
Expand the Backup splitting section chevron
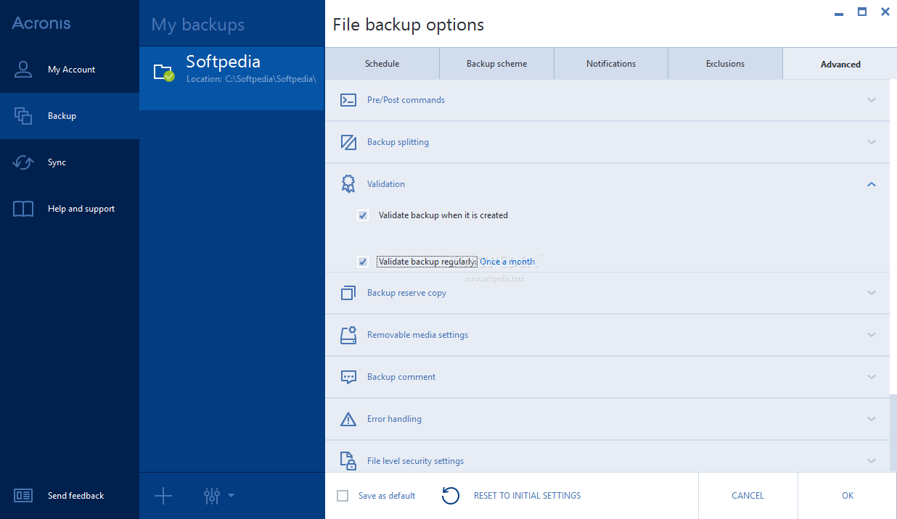coord(872,142)
